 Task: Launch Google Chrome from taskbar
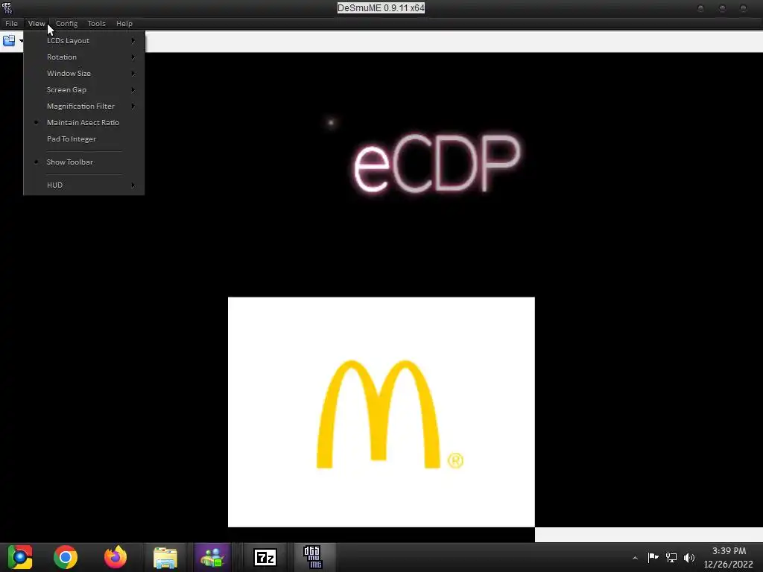click(66, 557)
